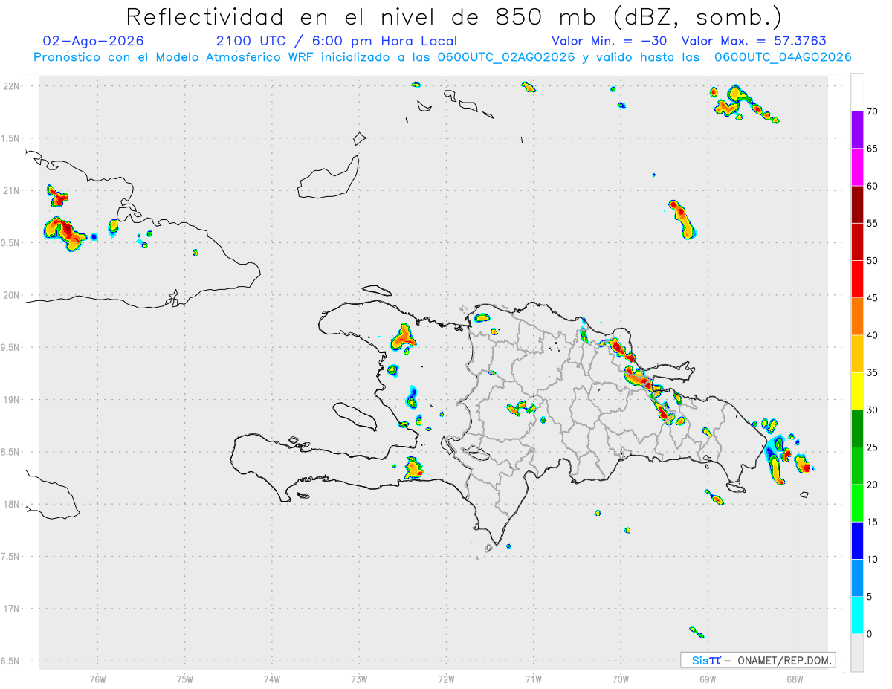Click longitude axis label '74W'

pos(272,679)
